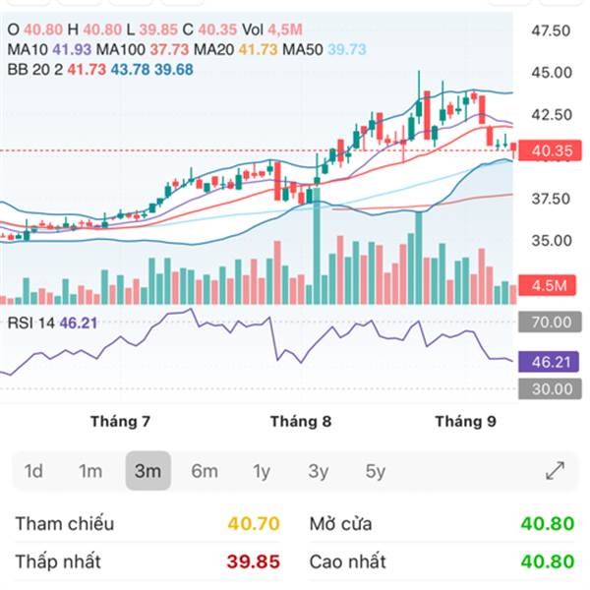This screenshot has width=590, height=590.
Task: Click the Thấp nhất value 39.85
Action: point(254,561)
